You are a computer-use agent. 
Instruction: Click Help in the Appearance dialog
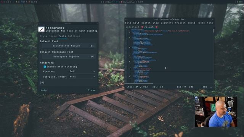point(44,90)
